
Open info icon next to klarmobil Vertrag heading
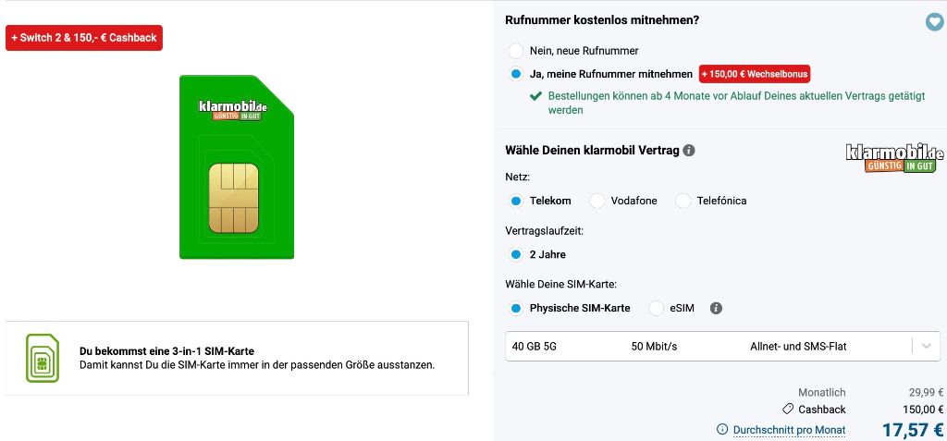pos(688,151)
